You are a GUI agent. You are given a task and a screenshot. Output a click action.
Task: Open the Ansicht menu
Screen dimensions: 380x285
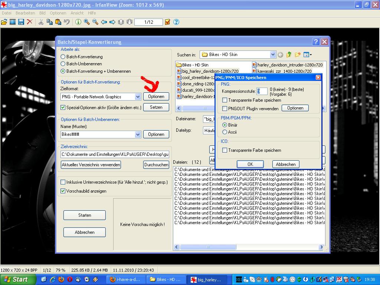coord(77,13)
